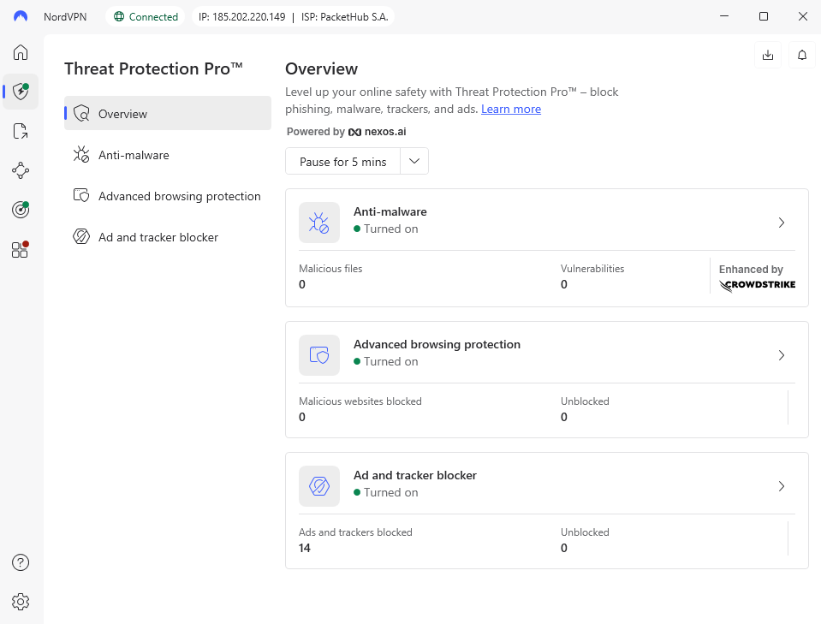
Task: Click the IP address 185.202.220.149 text
Action: pyautogui.click(x=242, y=17)
